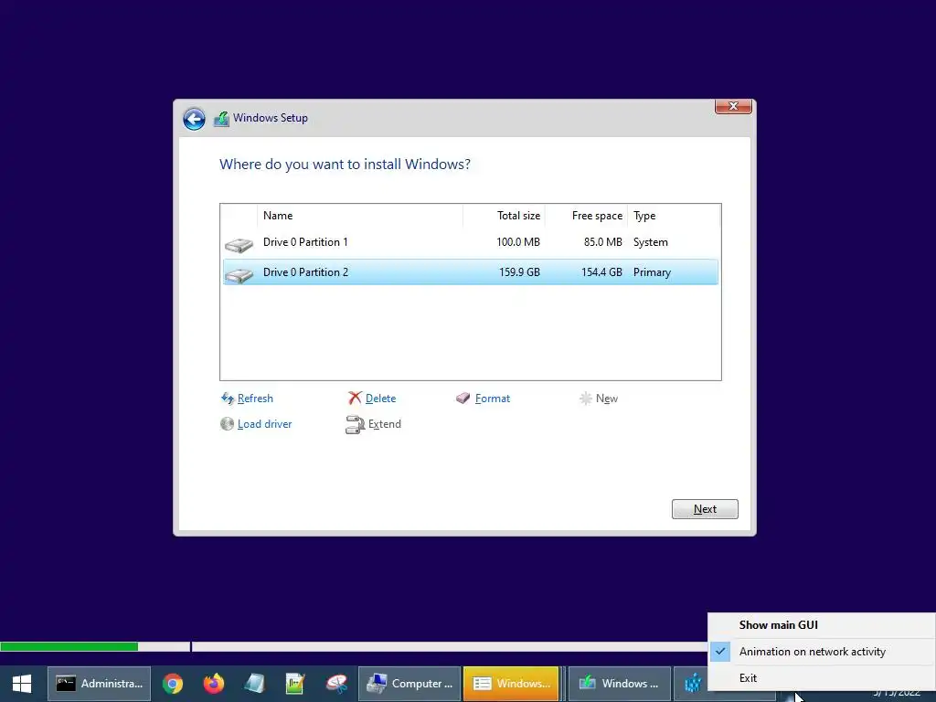The width and height of the screenshot is (936, 702).
Task: Click the red X Delete icon
Action: pos(356,399)
